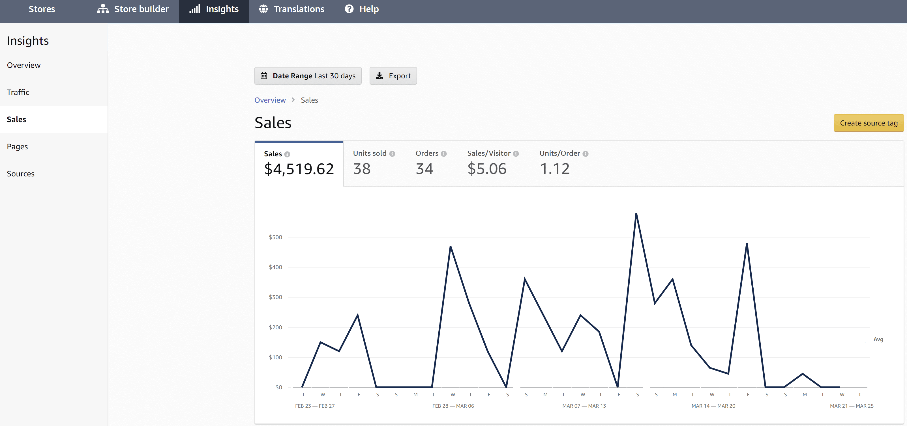Follow the Overview breadcrumb link
Screen dimensions: 907x426
tap(270, 100)
